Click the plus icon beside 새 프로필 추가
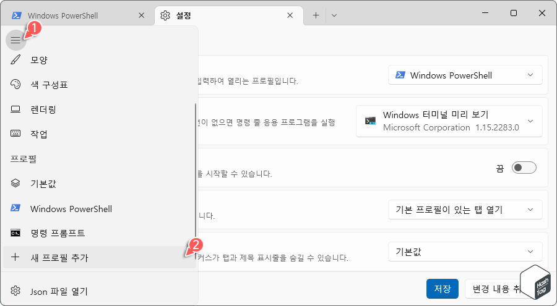 click(x=15, y=257)
